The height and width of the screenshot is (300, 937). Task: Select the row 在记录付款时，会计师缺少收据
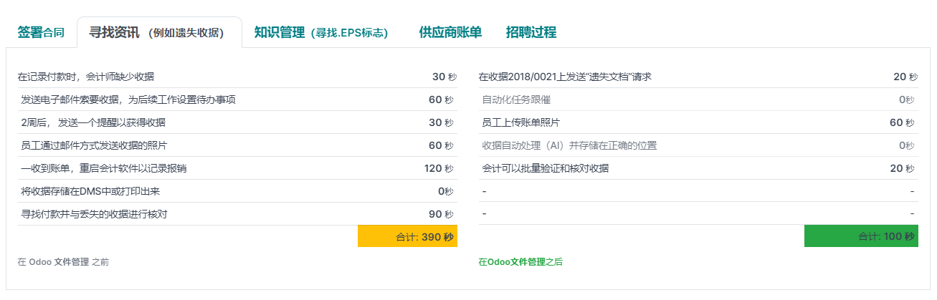point(237,77)
